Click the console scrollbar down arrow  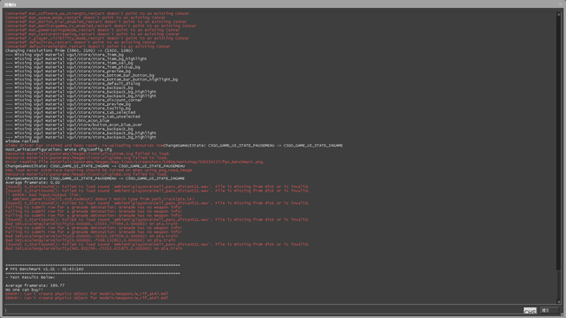coord(559,302)
